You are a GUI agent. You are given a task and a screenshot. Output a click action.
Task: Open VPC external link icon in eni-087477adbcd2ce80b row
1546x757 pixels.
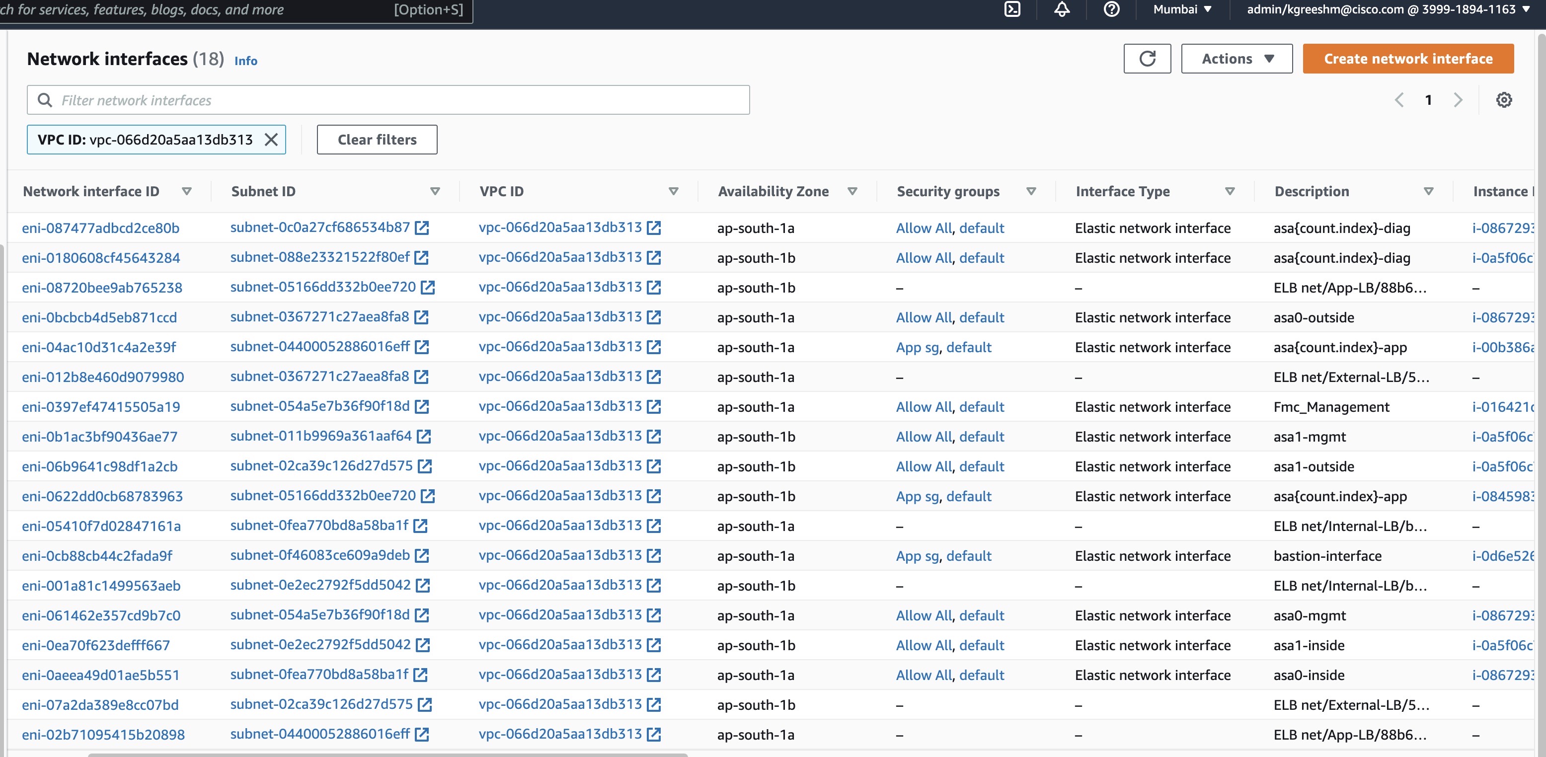pyautogui.click(x=654, y=227)
